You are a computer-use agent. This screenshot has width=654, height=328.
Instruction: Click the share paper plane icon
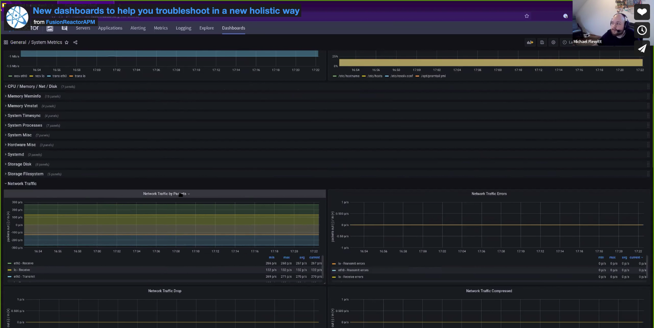[642, 48]
